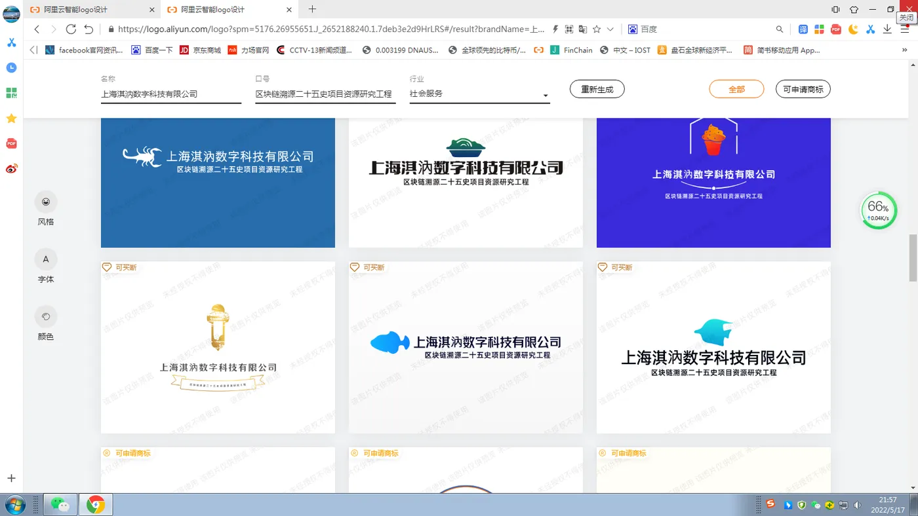
Task: Click the undo/restore page arrow icon
Action: (x=89, y=29)
